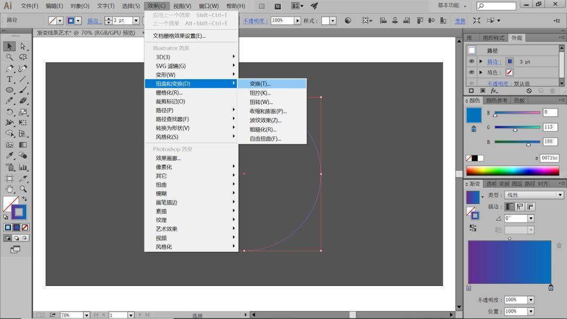Select the Selection tool in the toolbar
This screenshot has width=567, height=319.
point(9,47)
